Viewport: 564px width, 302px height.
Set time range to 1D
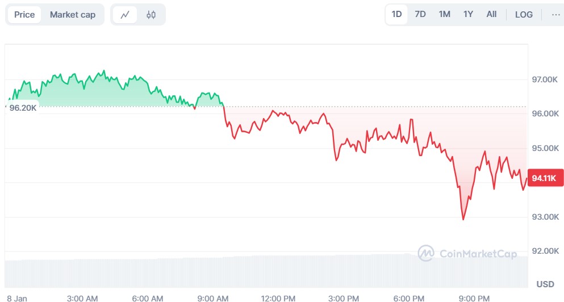396,14
